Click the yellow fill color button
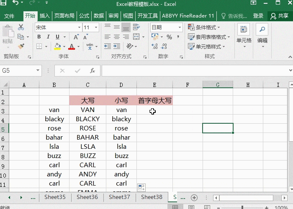Screen dimensions: 293x209 click(57, 46)
